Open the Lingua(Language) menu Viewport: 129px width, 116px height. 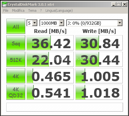pos(59,10)
